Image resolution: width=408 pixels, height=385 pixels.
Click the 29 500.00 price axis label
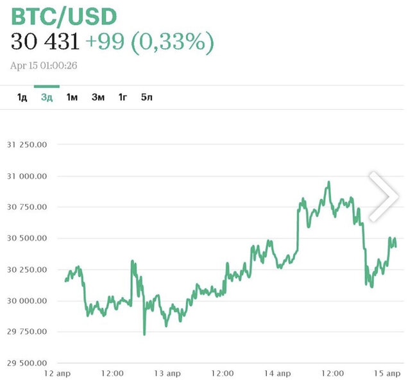[27, 363]
